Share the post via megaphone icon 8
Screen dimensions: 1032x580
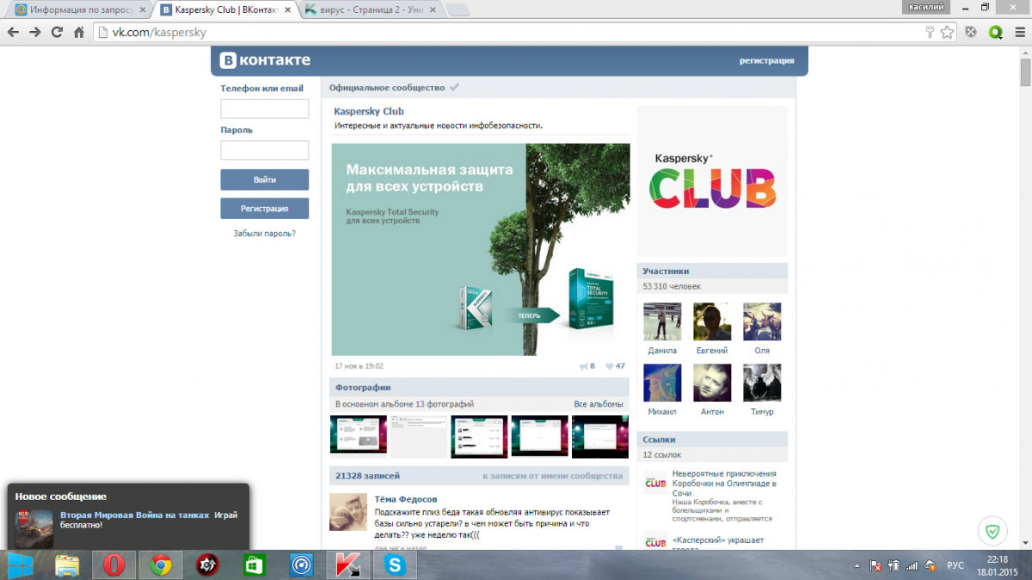point(587,366)
